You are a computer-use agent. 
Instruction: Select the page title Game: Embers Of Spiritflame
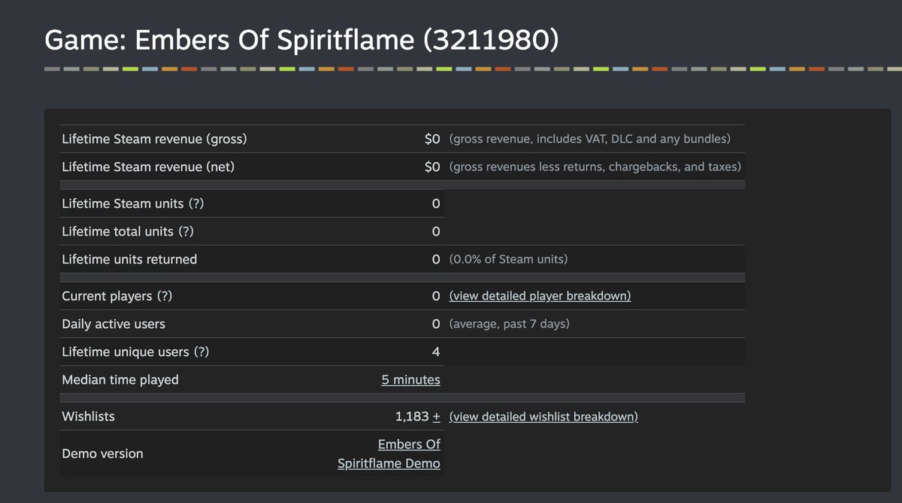301,40
